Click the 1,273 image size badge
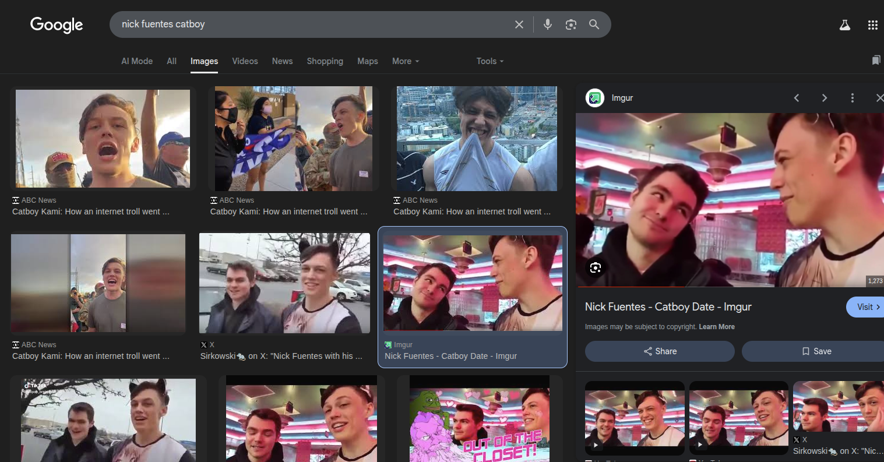 [x=875, y=281]
